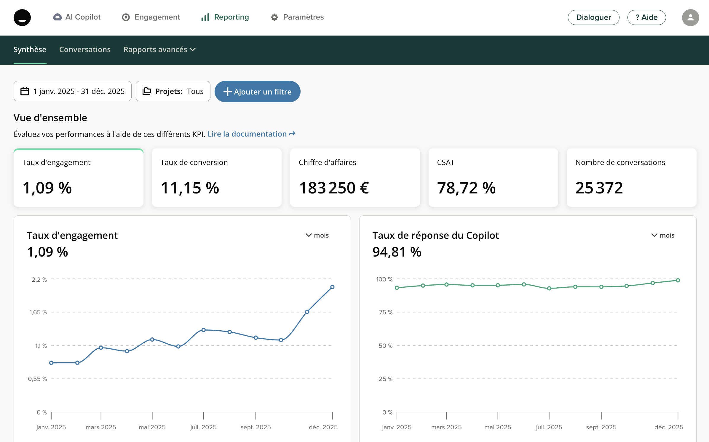709x442 pixels.
Task: Expand the Rapports avancés dropdown
Action: [x=159, y=49]
